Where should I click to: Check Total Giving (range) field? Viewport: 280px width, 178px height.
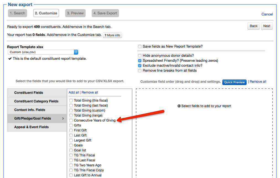[71, 115]
